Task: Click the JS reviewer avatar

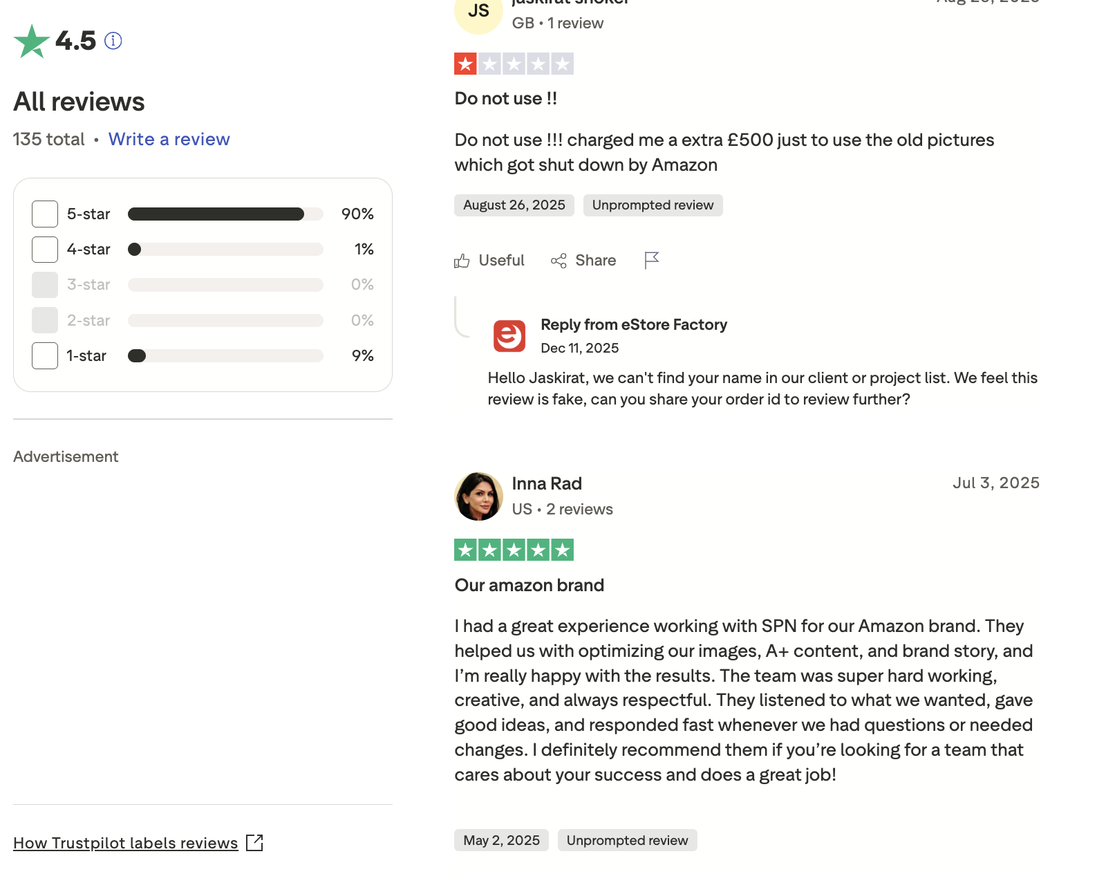Action: point(478,12)
